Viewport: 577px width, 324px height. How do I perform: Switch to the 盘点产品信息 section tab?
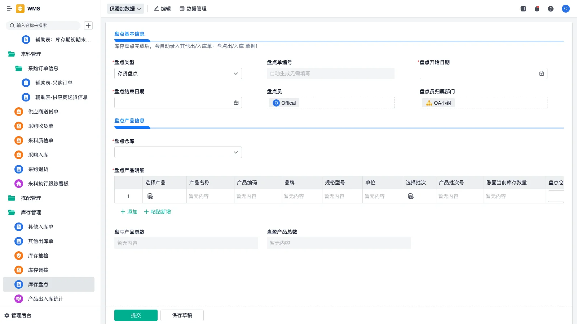tap(129, 121)
